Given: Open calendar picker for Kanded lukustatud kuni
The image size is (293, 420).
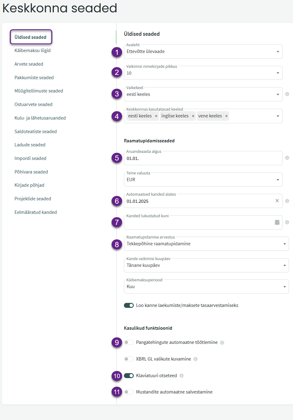Looking at the screenshot, I should click(277, 222).
